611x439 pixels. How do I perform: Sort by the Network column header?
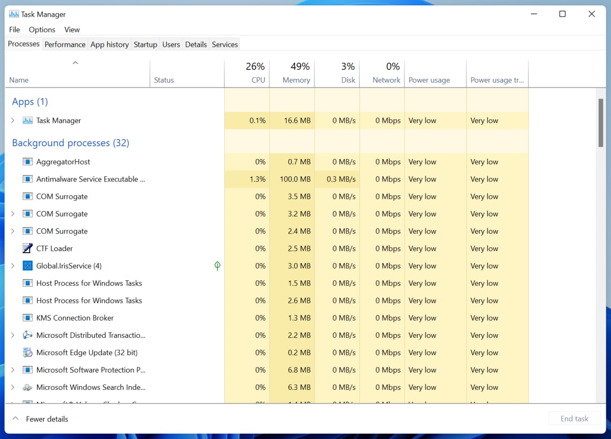pyautogui.click(x=382, y=74)
